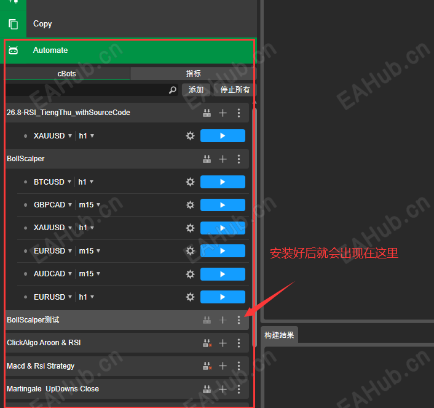Start the EURUSD h1 bot
The height and width of the screenshot is (408, 434).
(223, 297)
